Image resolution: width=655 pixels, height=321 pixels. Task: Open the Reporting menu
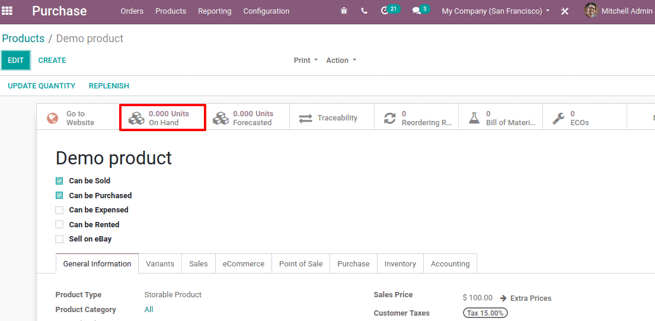pyautogui.click(x=215, y=11)
